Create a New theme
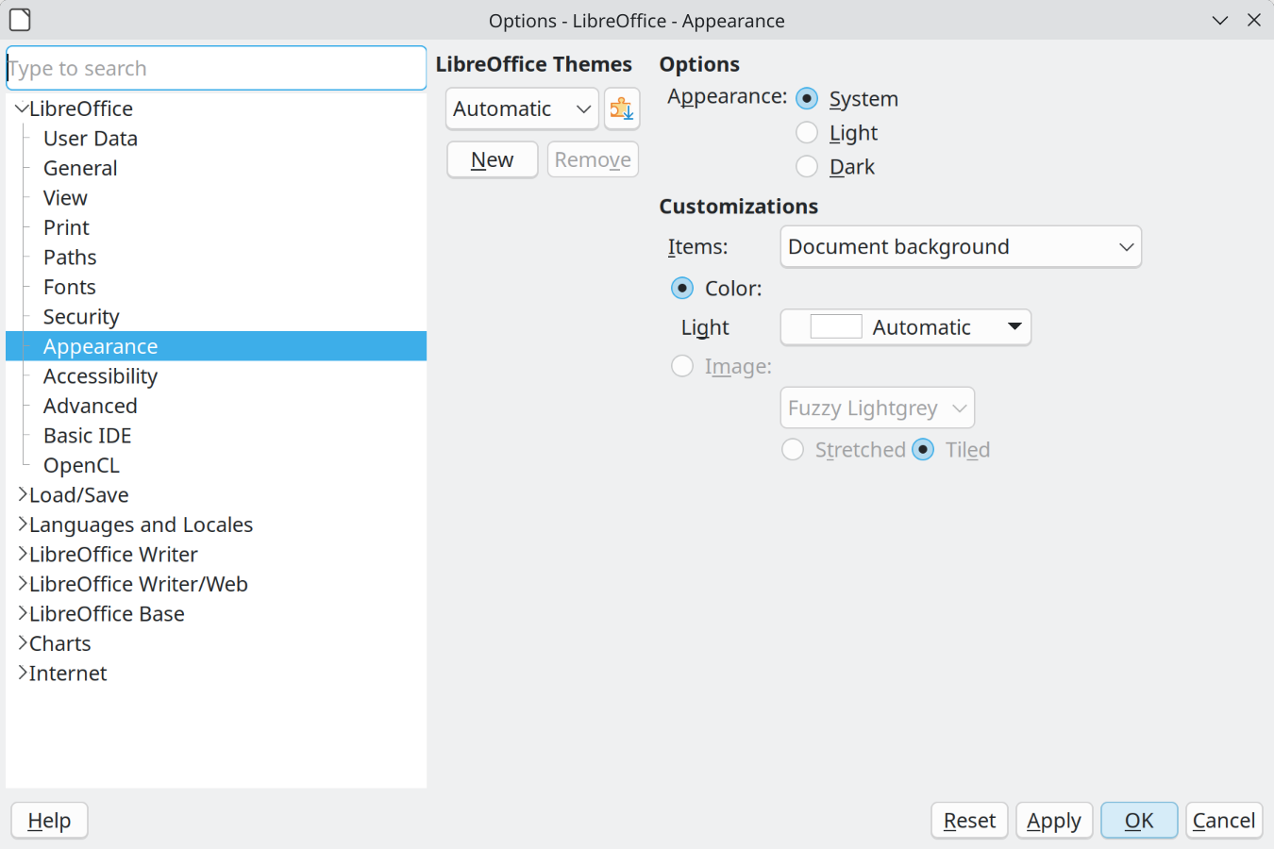This screenshot has width=1274, height=849. pyautogui.click(x=492, y=159)
